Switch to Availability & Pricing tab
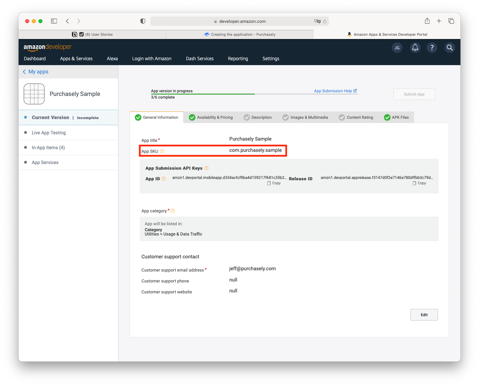 [x=211, y=117]
